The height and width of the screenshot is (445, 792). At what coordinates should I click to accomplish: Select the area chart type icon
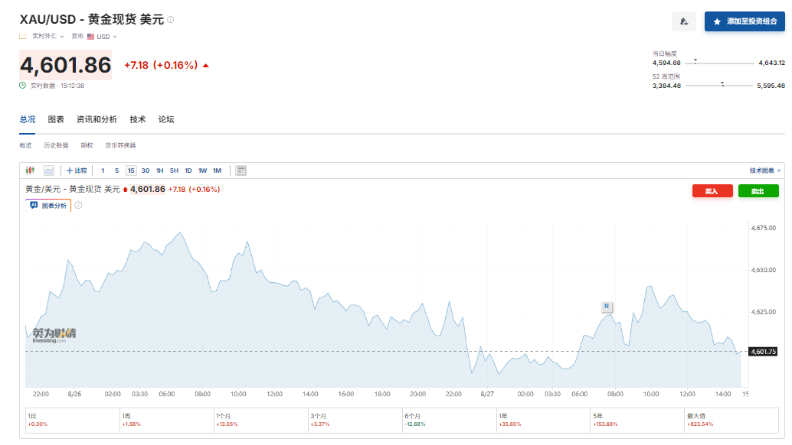pos(49,171)
